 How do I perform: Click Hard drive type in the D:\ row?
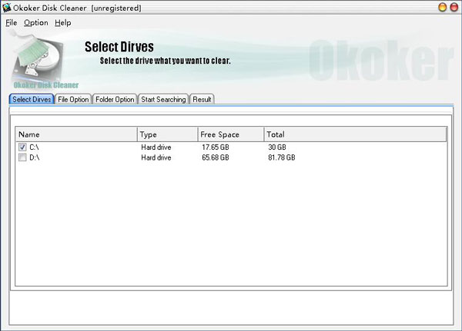tap(156, 157)
